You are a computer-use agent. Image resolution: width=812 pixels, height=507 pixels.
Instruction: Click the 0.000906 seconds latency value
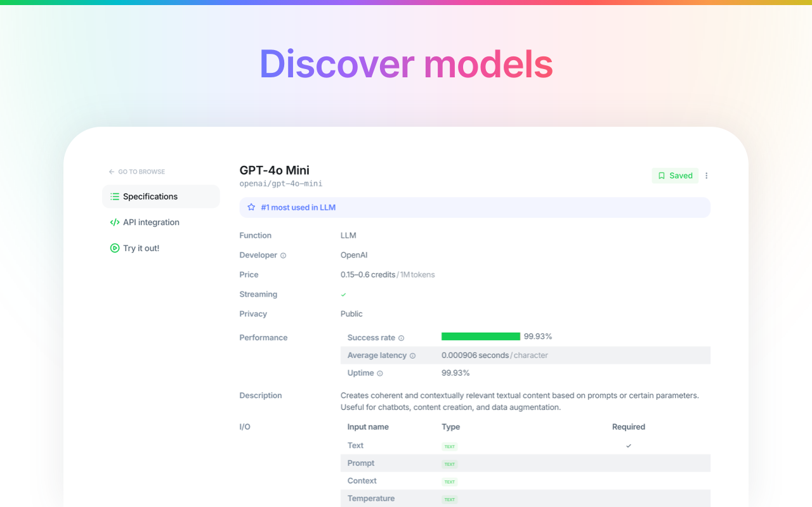(475, 356)
